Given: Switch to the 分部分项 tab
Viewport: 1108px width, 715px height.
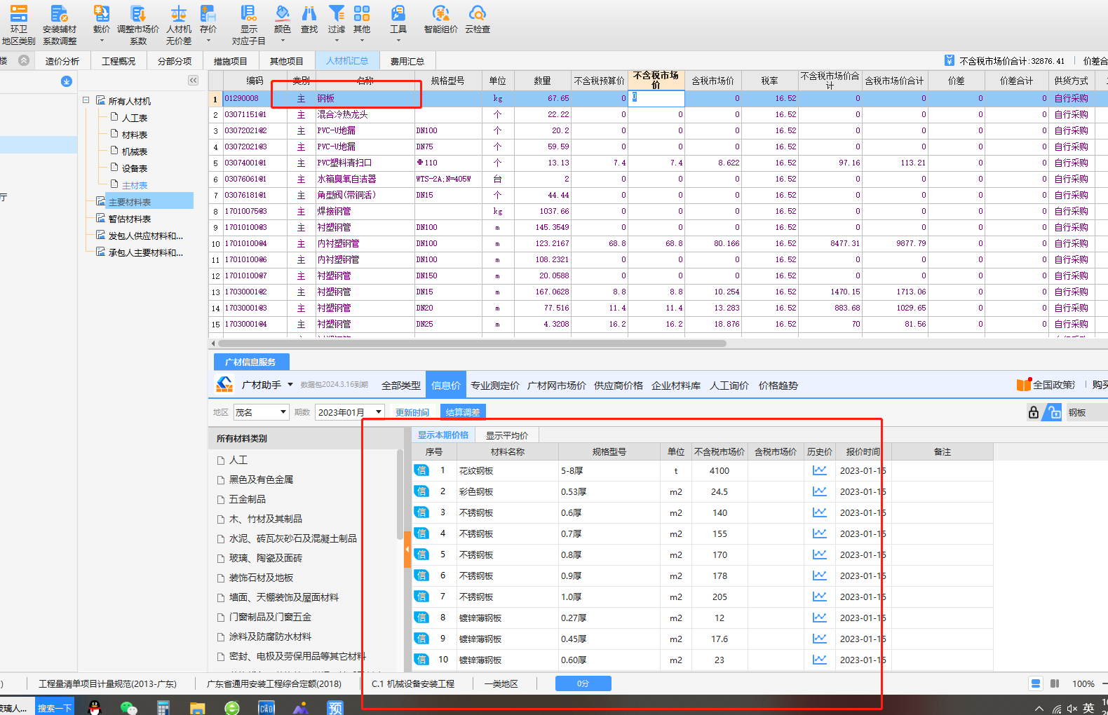Looking at the screenshot, I should (175, 61).
